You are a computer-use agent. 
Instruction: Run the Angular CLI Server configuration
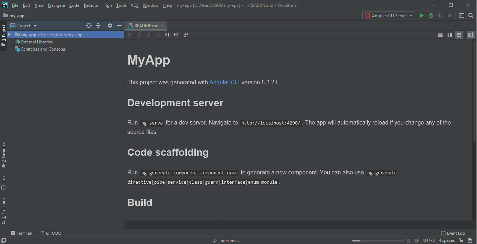[422, 15]
